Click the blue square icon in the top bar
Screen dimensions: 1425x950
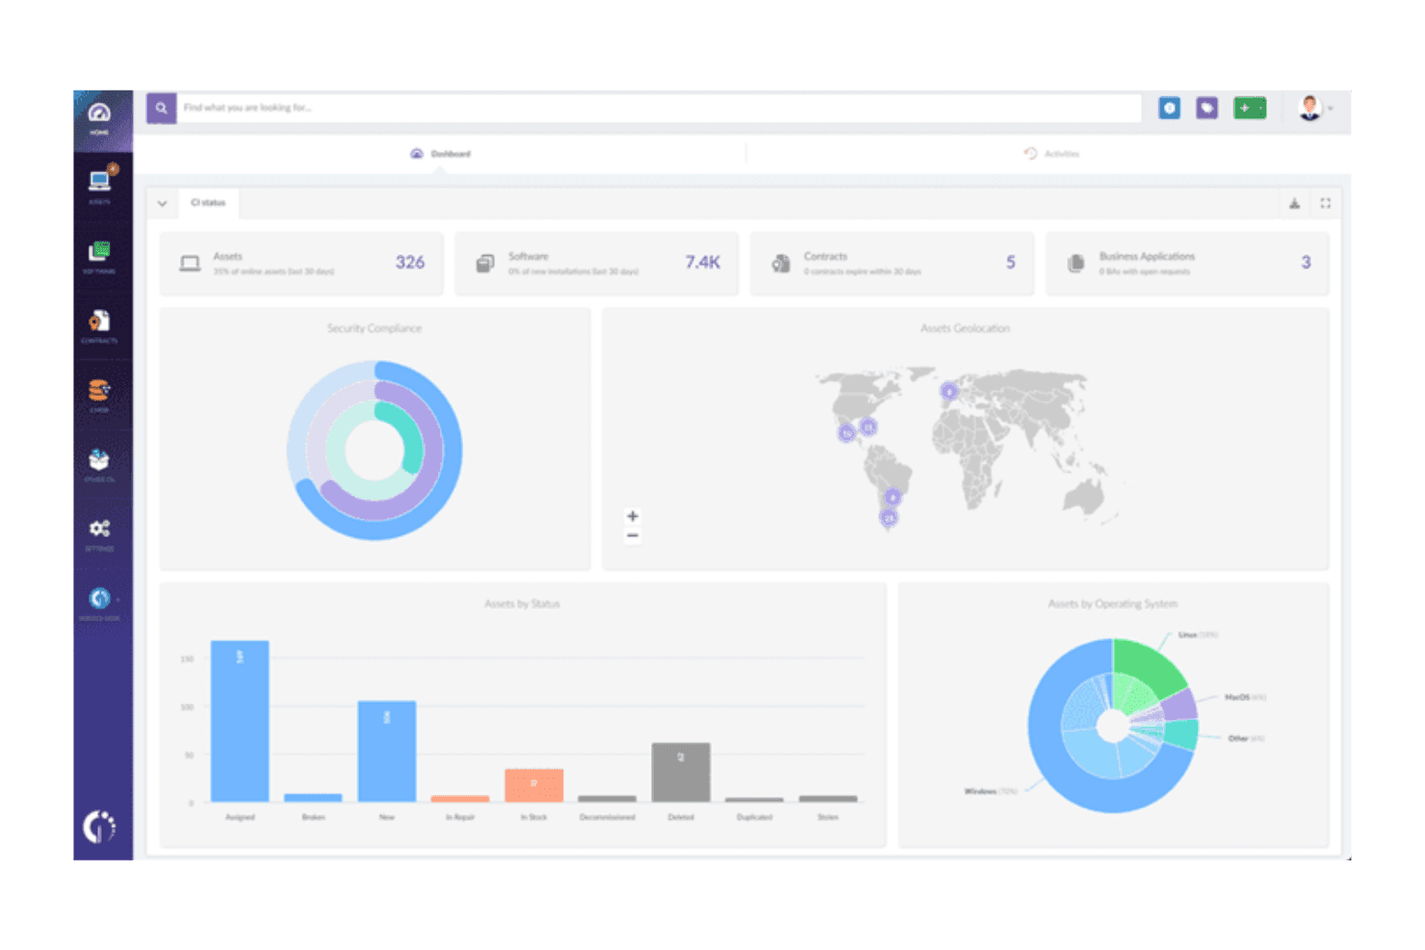pos(1170,108)
